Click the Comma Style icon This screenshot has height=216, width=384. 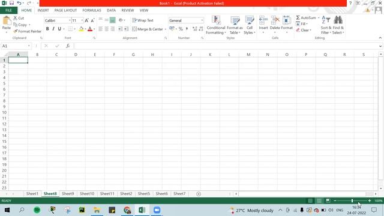click(187, 29)
